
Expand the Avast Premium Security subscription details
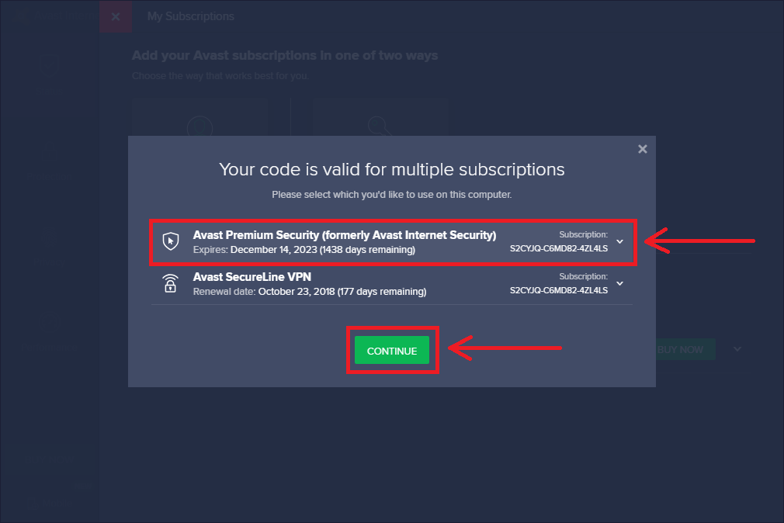click(619, 241)
